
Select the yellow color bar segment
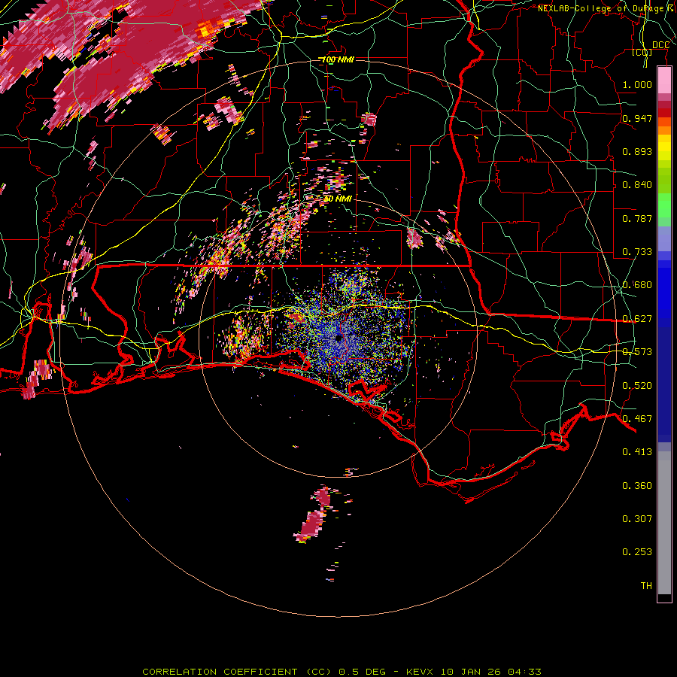click(664, 147)
